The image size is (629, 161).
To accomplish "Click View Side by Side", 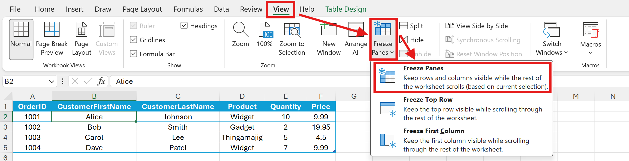I will click(x=477, y=26).
